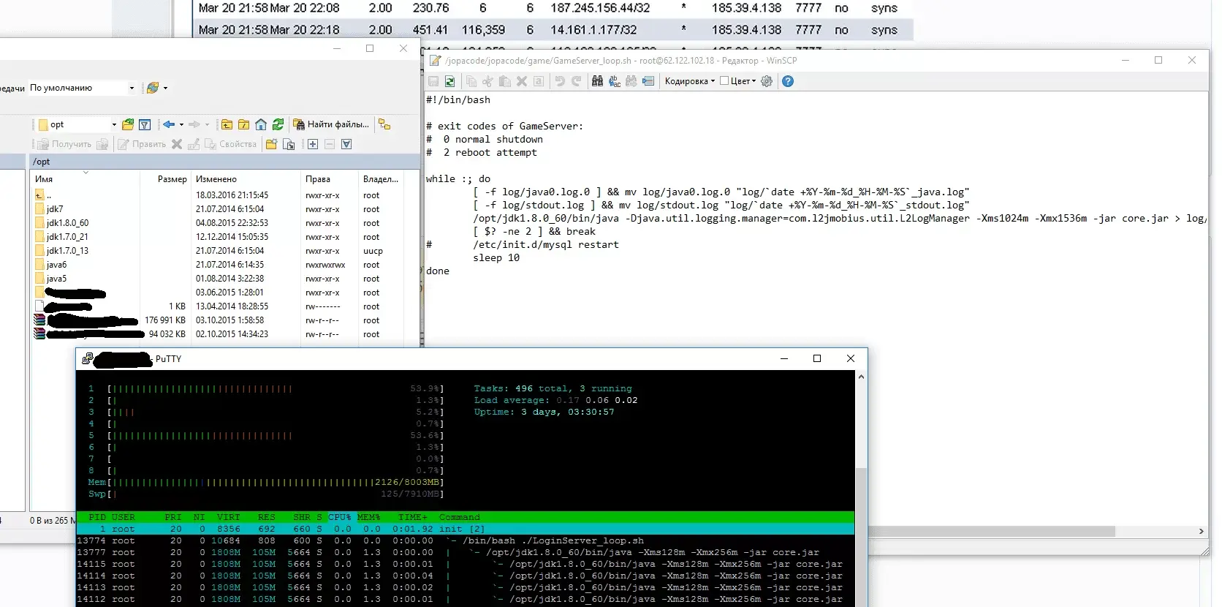The height and width of the screenshot is (607, 1222).
Task: Click the 'sleep 10' line in editor
Action: [496, 257]
